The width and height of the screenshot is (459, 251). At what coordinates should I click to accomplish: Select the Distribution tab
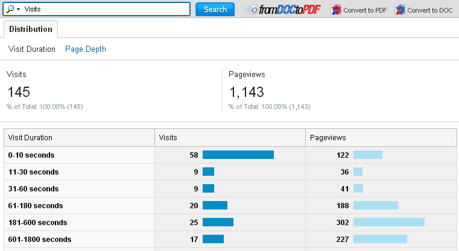(x=30, y=29)
